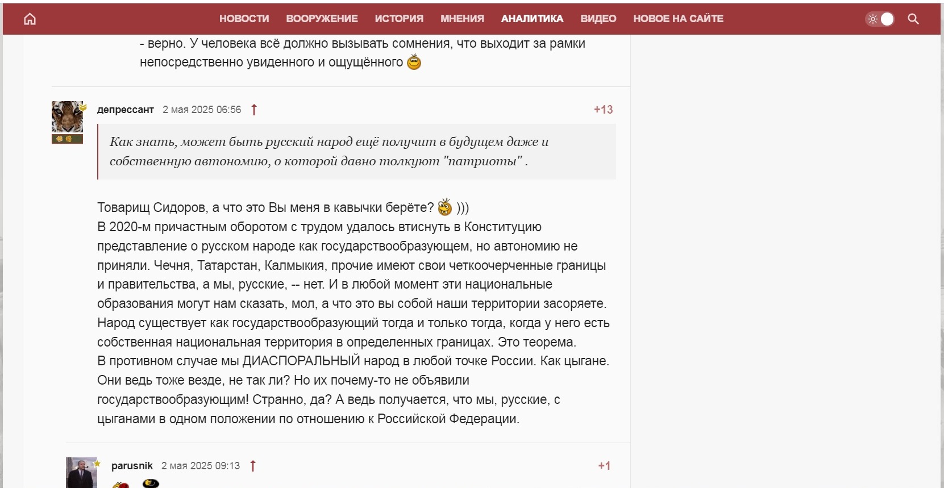This screenshot has height=488, width=944.
Task: Click the +1 rating of parusnik's comment
Action: point(604,466)
